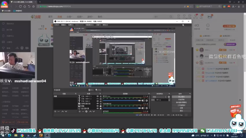This screenshot has height=138, width=246.
Task: Pop out the 来源 sources dock
Action: (100, 94)
